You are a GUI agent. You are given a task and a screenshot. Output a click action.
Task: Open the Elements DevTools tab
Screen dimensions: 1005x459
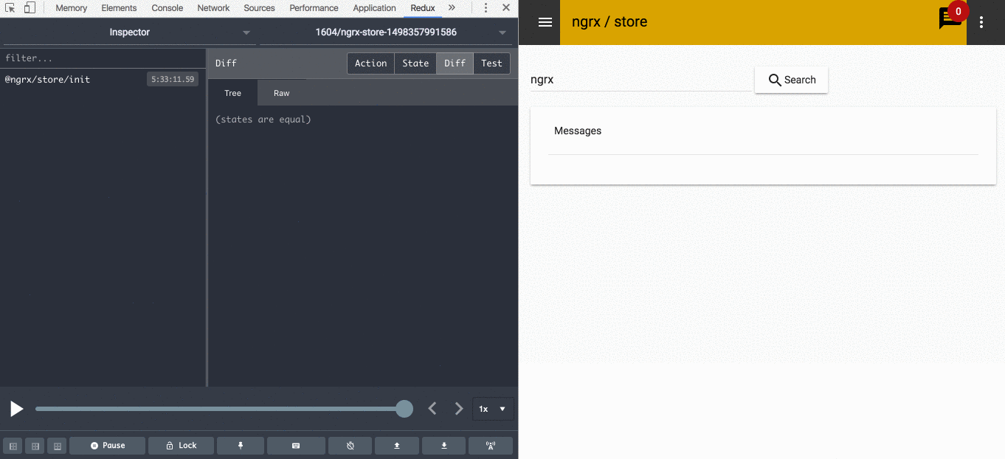point(119,8)
